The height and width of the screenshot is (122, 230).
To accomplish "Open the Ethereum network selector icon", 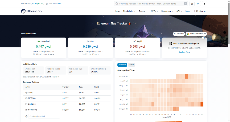I will (x=204, y=4).
